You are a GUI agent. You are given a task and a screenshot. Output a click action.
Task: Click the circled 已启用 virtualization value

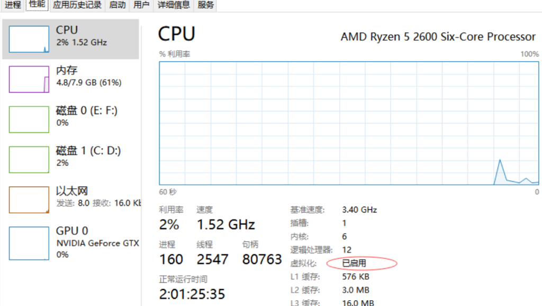point(355,263)
